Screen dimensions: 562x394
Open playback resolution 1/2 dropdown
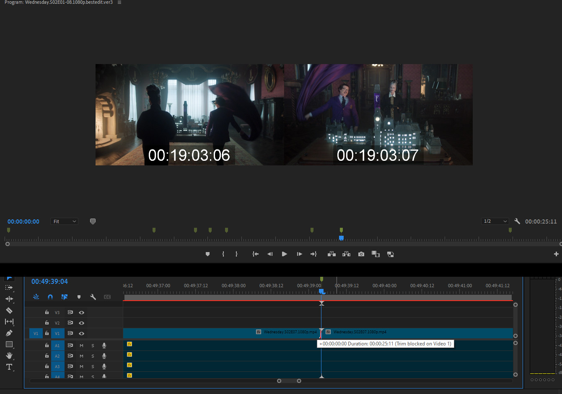click(495, 221)
